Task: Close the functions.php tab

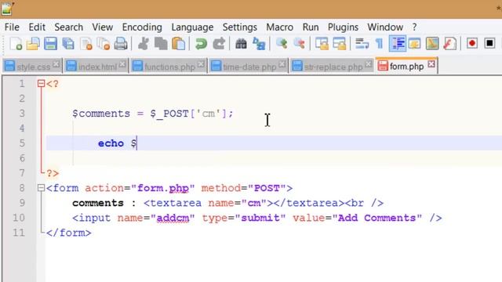Action: (201, 64)
